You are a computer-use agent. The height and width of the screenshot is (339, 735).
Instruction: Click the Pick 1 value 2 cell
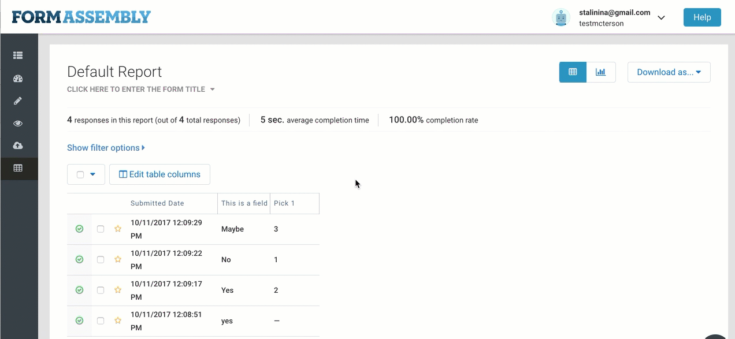pyautogui.click(x=276, y=290)
